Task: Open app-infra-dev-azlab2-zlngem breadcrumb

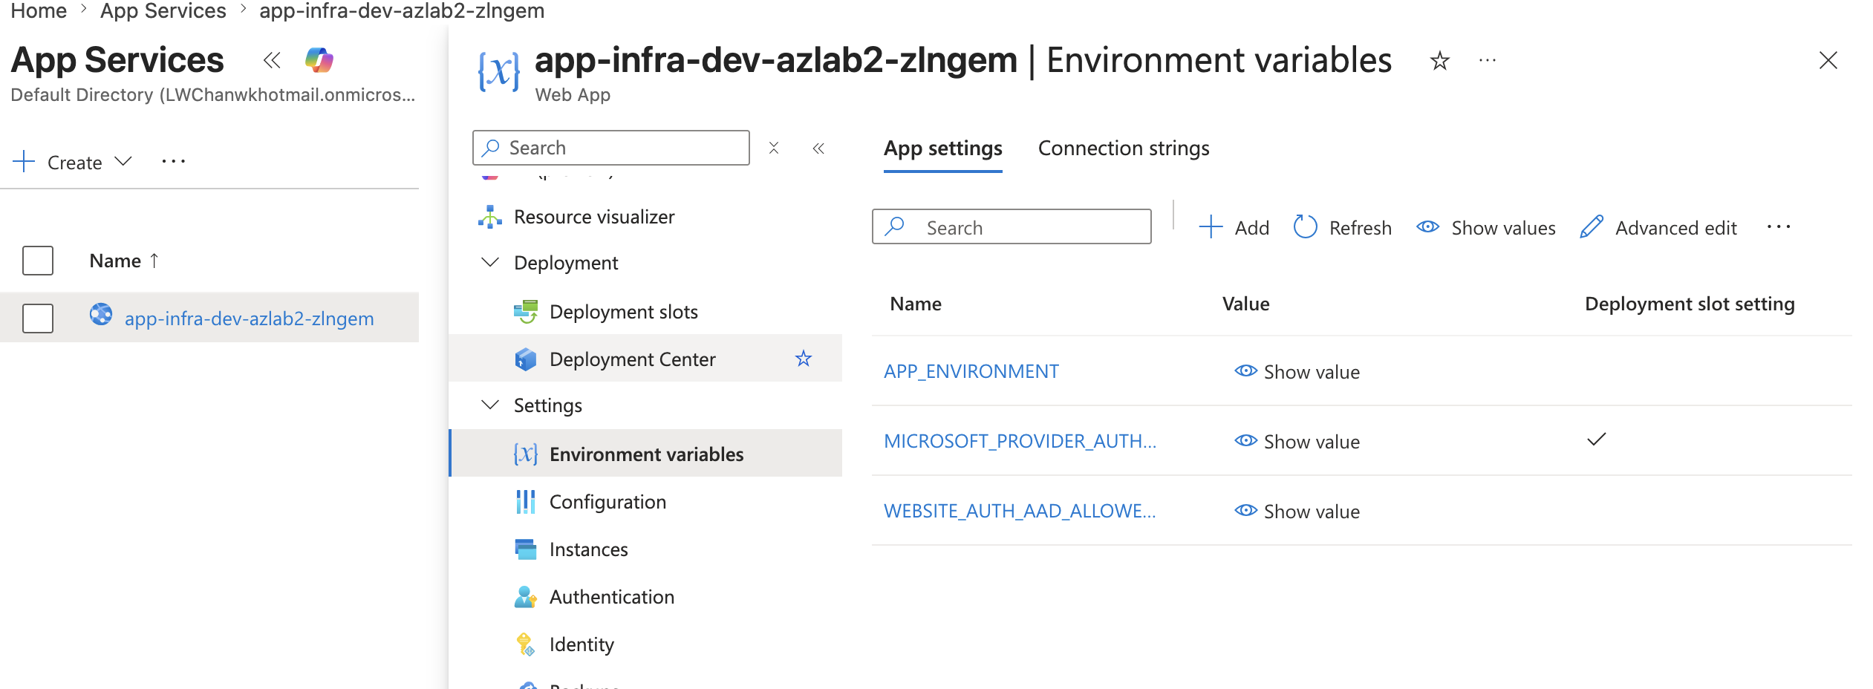Action: click(402, 10)
